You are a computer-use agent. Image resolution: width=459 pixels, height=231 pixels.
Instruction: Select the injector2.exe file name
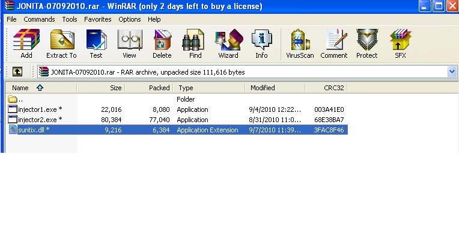tap(40, 120)
